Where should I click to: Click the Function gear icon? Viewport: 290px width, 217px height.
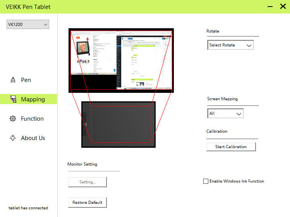(x=13, y=119)
